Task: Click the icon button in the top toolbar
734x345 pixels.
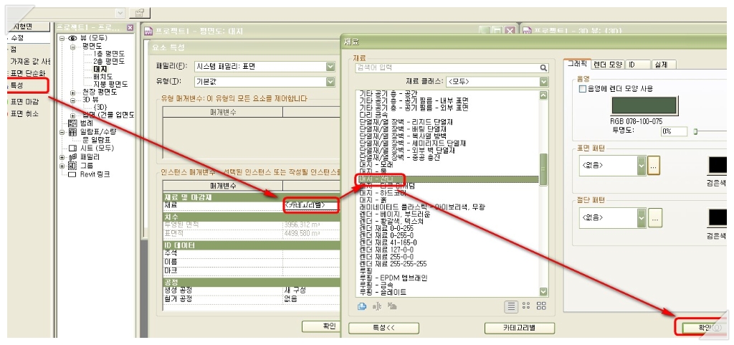Action: click(x=139, y=13)
